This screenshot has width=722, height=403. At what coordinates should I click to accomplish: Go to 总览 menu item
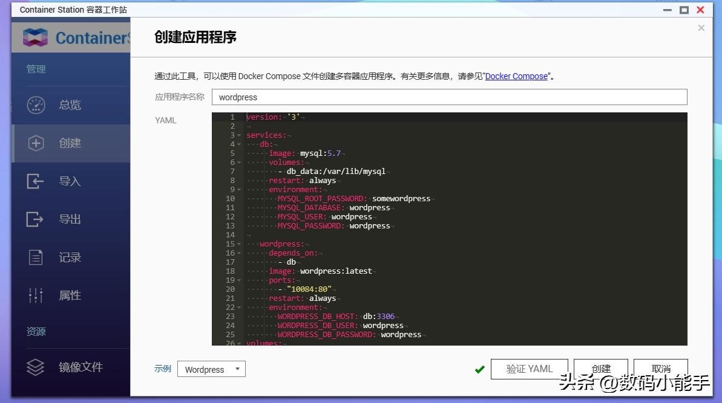[70, 105]
